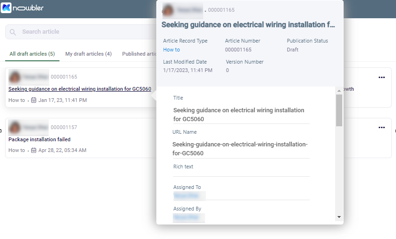Click the Nowbler logo icon

[x=6, y=8]
